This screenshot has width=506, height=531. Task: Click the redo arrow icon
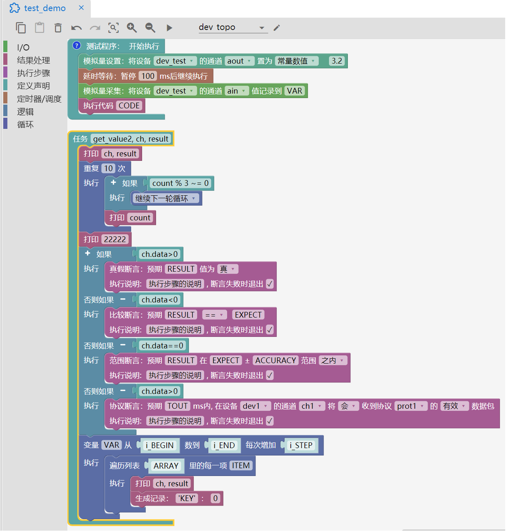[95, 28]
